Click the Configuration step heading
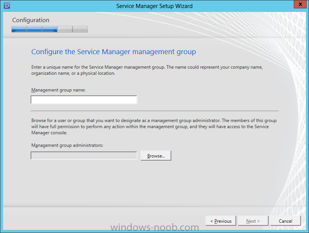The width and height of the screenshot is (309, 233). pyautogui.click(x=31, y=20)
